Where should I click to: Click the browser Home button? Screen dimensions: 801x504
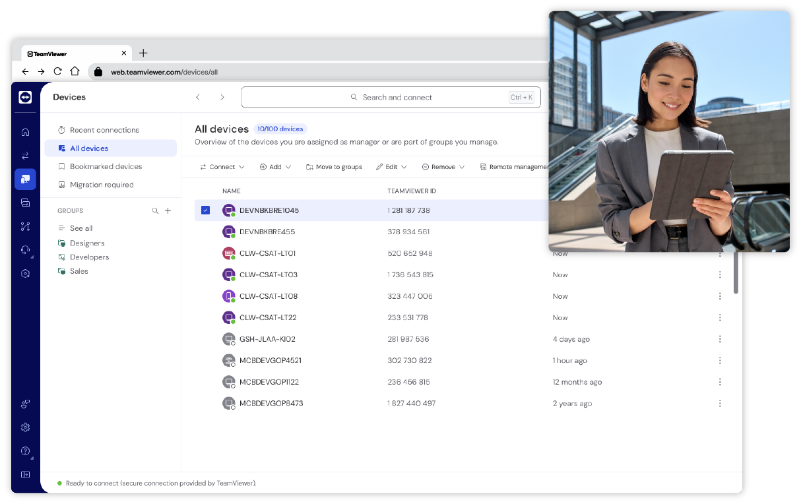tap(75, 72)
